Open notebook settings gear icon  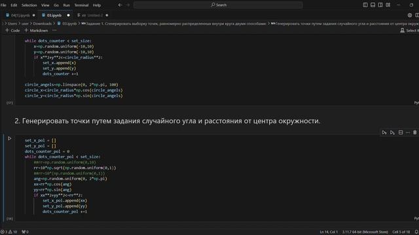[410, 15]
